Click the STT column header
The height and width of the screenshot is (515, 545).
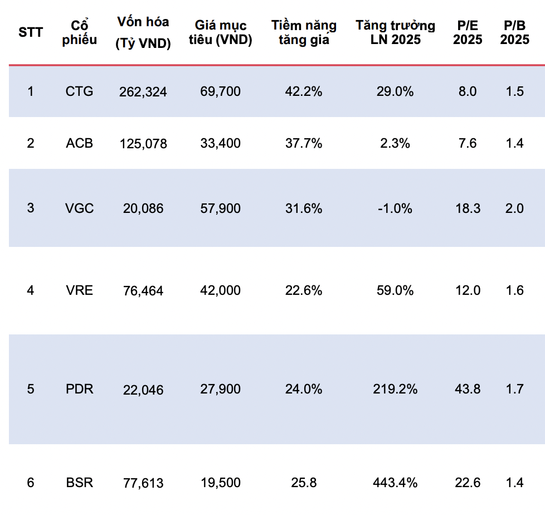(30, 32)
